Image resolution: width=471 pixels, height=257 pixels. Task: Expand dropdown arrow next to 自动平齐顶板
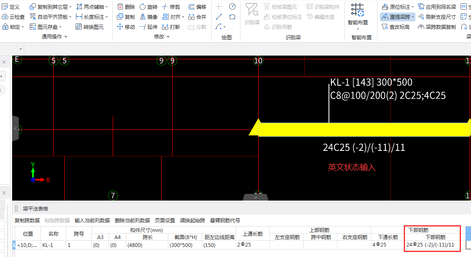point(71,17)
